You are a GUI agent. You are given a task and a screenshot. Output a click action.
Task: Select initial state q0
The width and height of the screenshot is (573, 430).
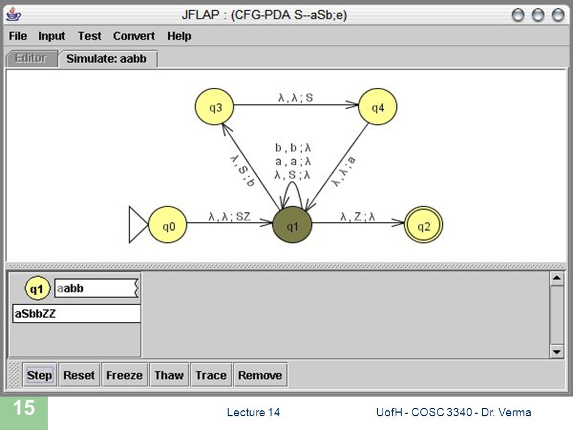[168, 225]
